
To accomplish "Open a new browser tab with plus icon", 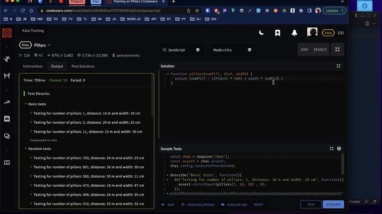I will pos(174,2).
